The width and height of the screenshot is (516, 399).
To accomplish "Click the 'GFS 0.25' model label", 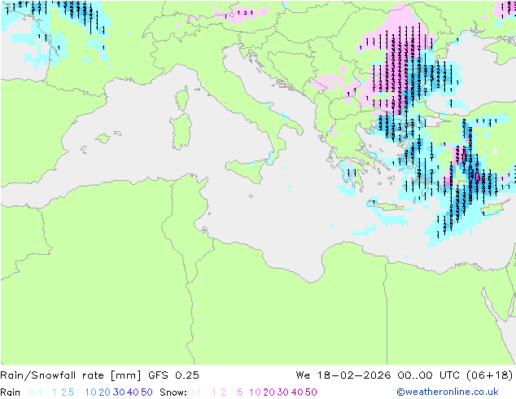I will pyautogui.click(x=173, y=375).
